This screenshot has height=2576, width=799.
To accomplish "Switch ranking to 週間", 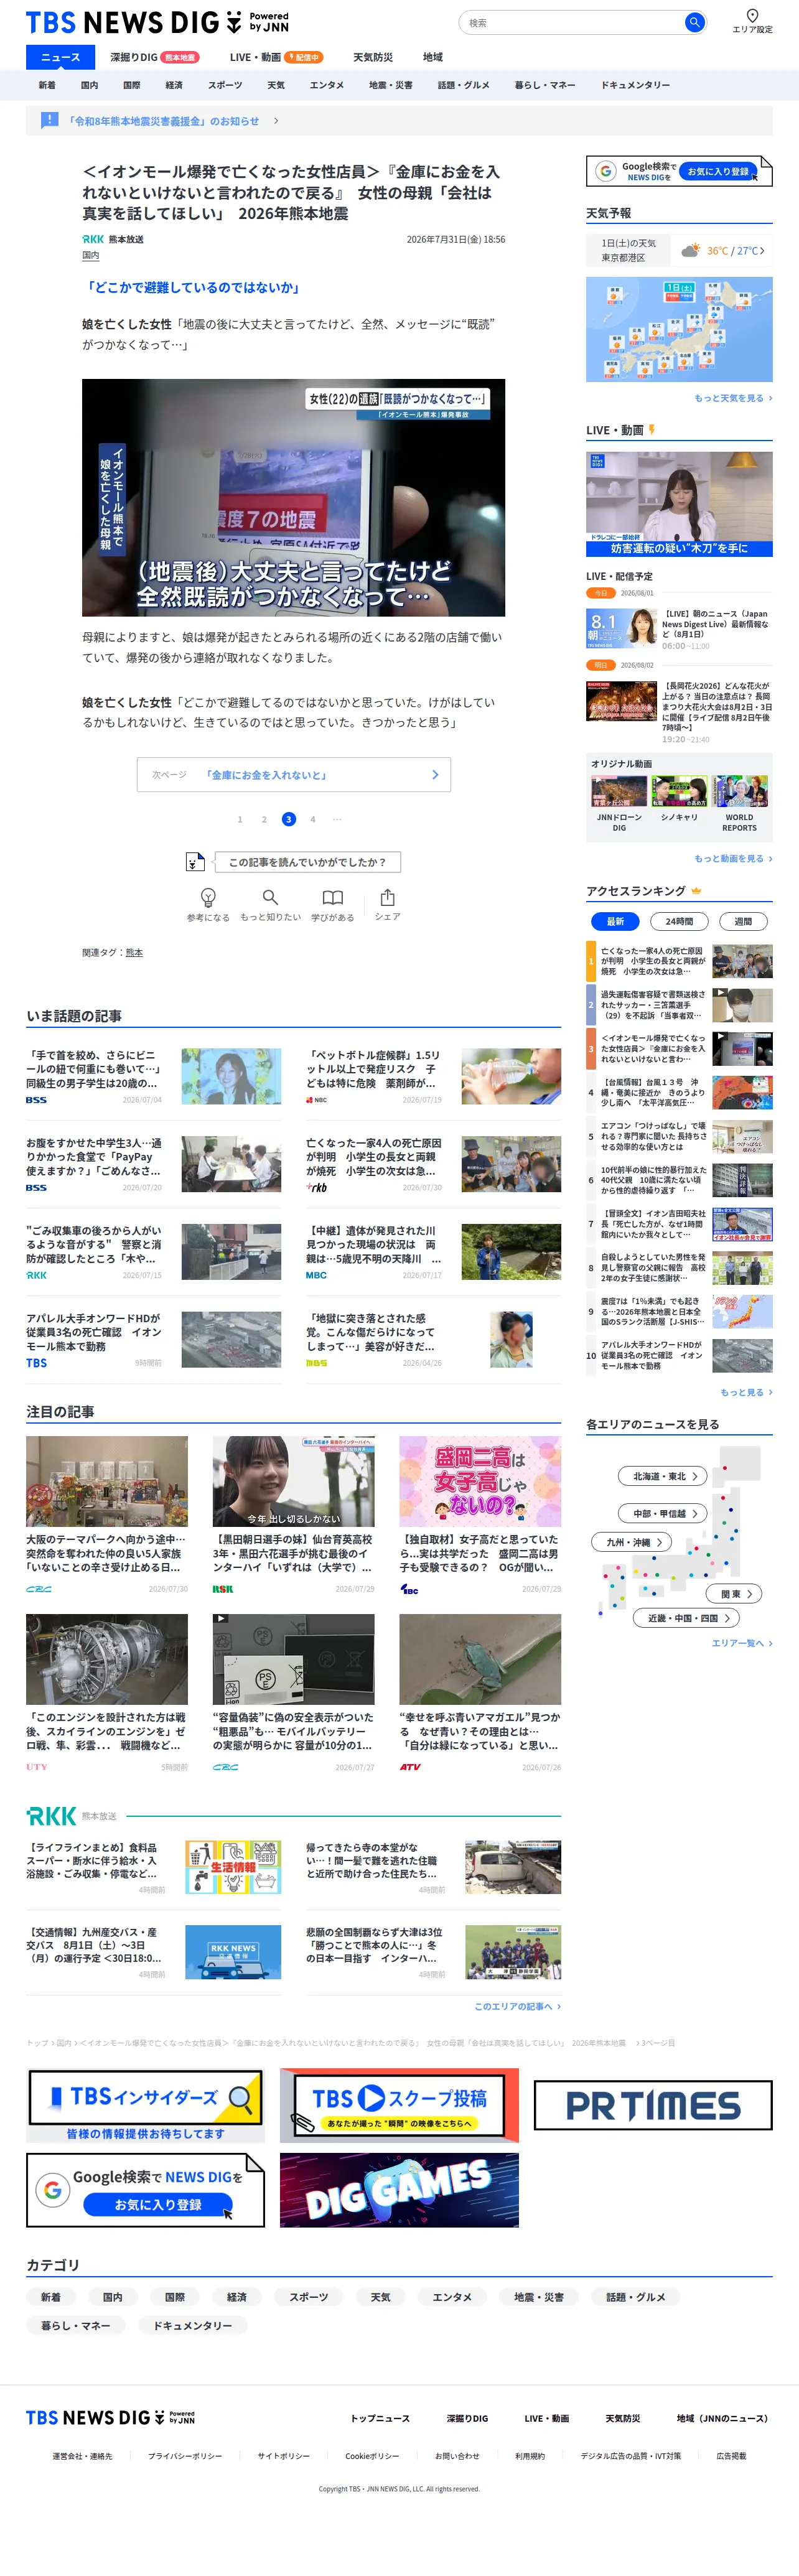I will pyautogui.click(x=743, y=921).
